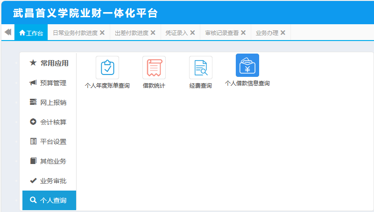
Task: Switch to the 凭证录入 tab
Action: pos(176,33)
